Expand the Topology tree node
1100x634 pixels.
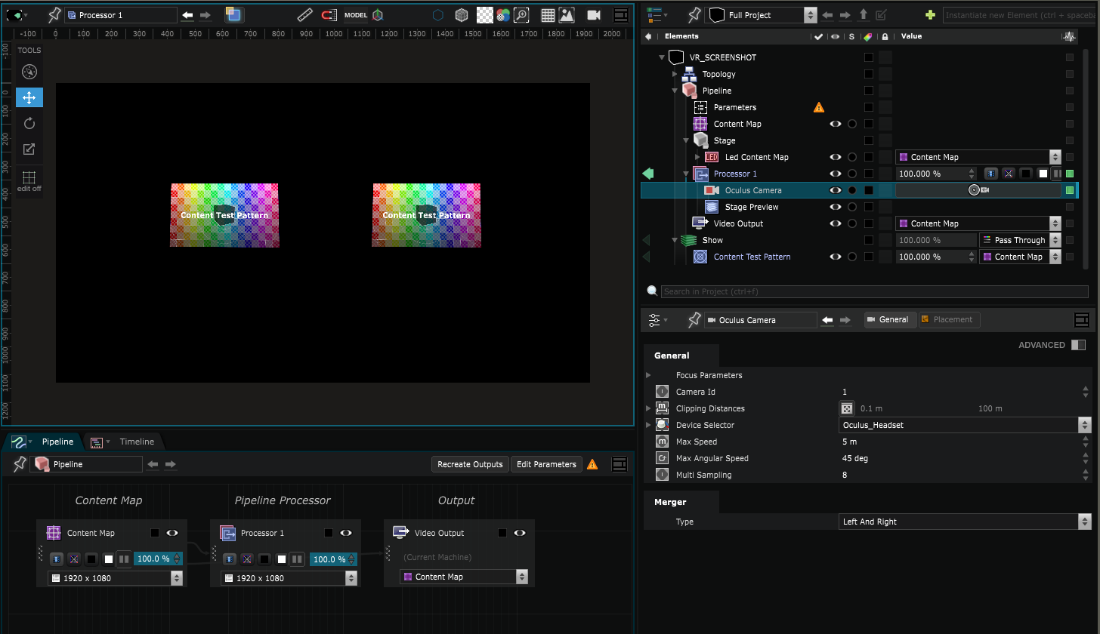pos(675,74)
